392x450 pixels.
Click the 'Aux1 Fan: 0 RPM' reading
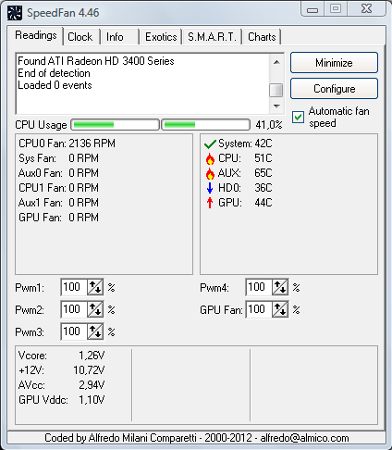click(58, 203)
